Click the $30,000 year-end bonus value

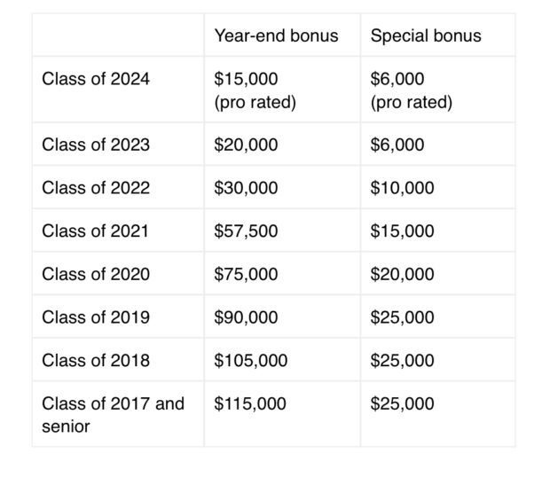pyautogui.click(x=246, y=187)
